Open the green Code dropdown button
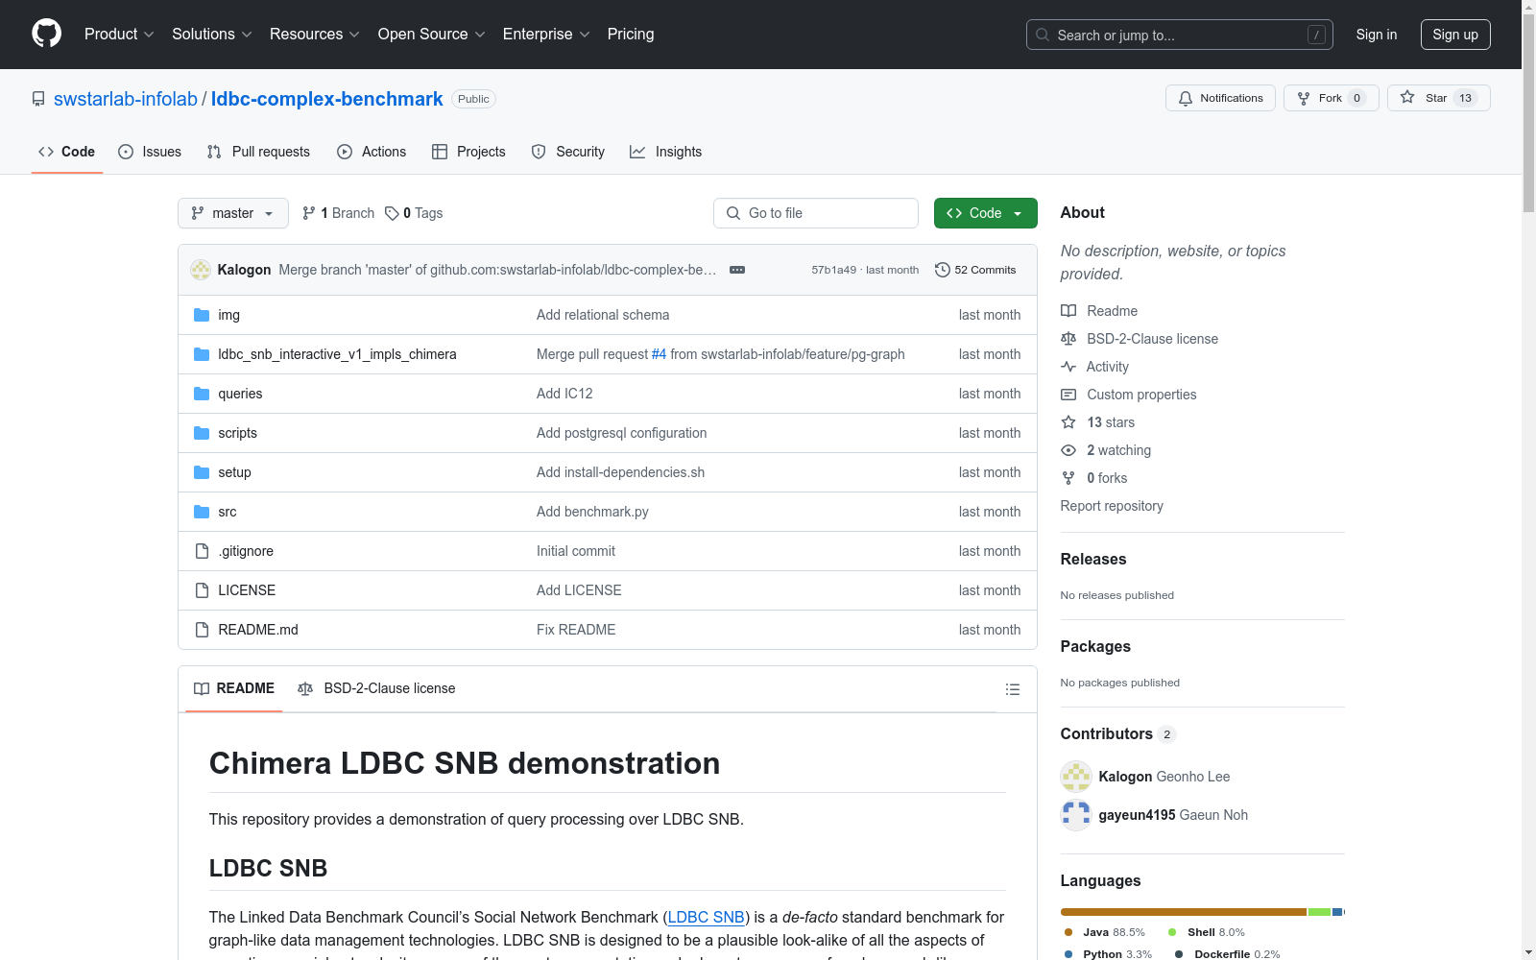Screen dimensions: 1536x960 pos(985,213)
